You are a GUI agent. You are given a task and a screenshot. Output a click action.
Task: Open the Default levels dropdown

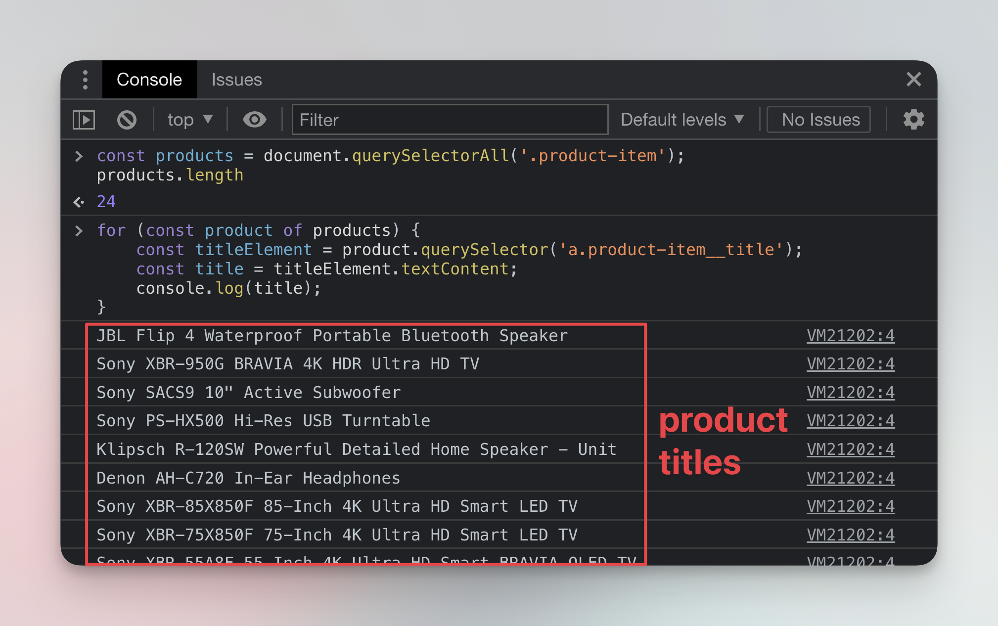[682, 119]
